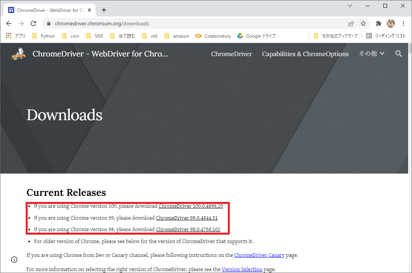Bookmark this page with the star icon
Screen dimensions: 412x273
coord(363,24)
